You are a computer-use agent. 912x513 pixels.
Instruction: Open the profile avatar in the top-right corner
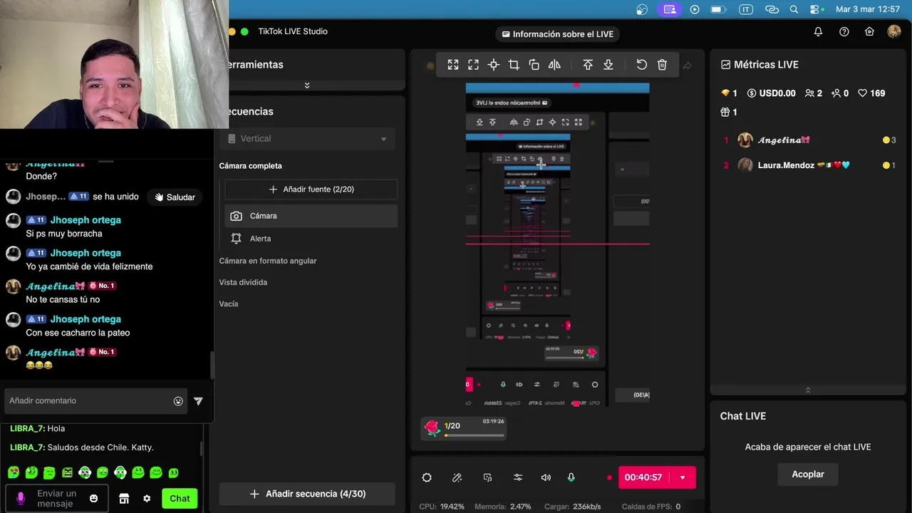point(894,31)
